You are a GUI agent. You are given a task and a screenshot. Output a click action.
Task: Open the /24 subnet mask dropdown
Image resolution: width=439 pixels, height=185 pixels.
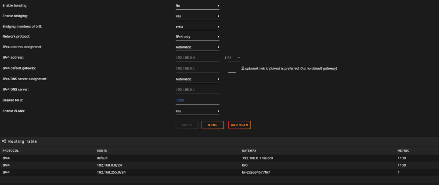coord(234,58)
